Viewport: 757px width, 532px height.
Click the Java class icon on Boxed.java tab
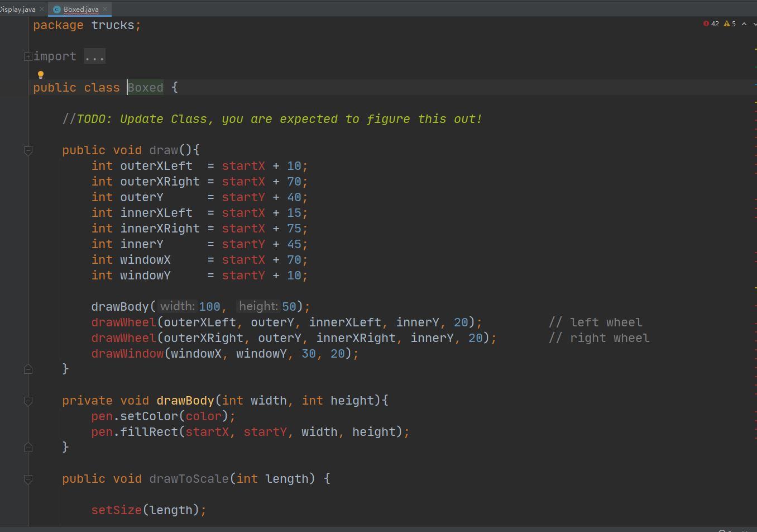57,9
